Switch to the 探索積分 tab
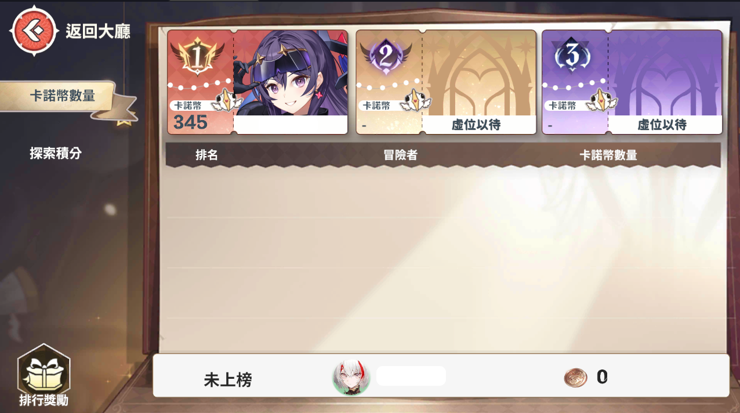Viewport: 740px width, 413px height. point(56,153)
